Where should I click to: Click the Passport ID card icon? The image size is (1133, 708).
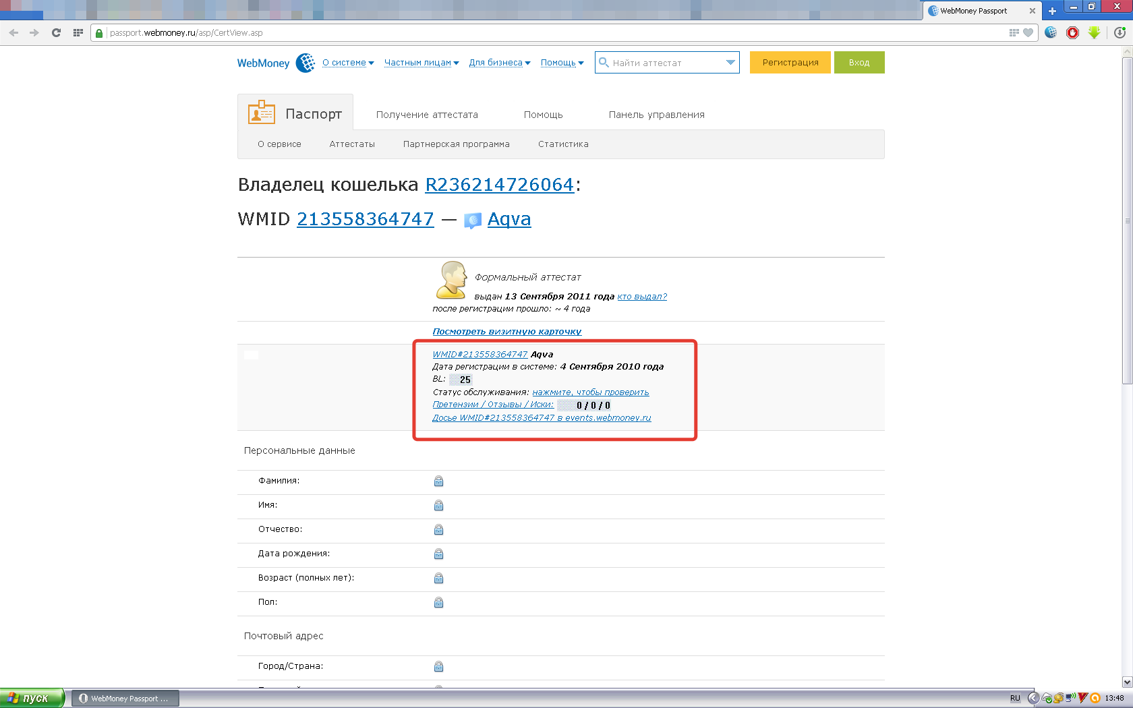pyautogui.click(x=261, y=113)
